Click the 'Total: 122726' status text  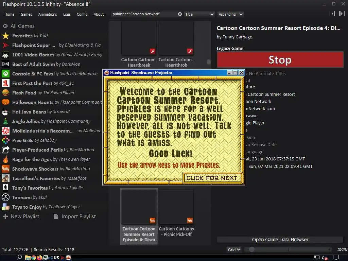(x=15, y=250)
